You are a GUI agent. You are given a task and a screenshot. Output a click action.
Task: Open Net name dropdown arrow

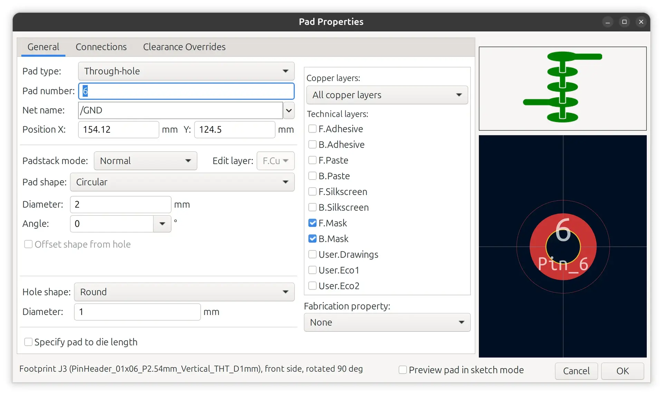click(289, 110)
